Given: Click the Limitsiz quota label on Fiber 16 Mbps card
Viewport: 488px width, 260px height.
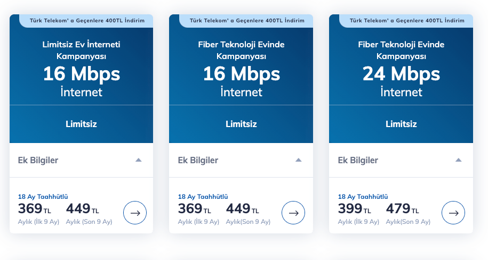Looking at the screenshot, I should [241, 124].
